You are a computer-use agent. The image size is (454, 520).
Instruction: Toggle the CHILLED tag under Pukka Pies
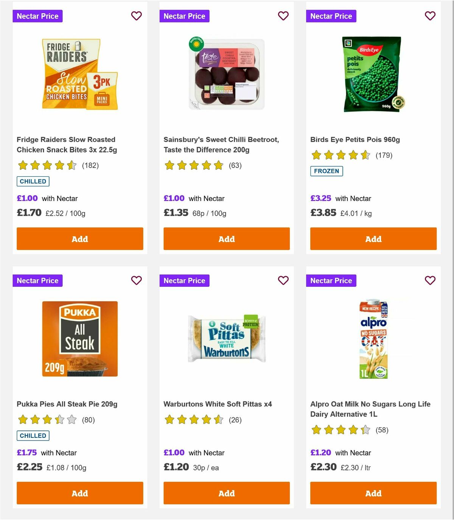pyautogui.click(x=33, y=436)
